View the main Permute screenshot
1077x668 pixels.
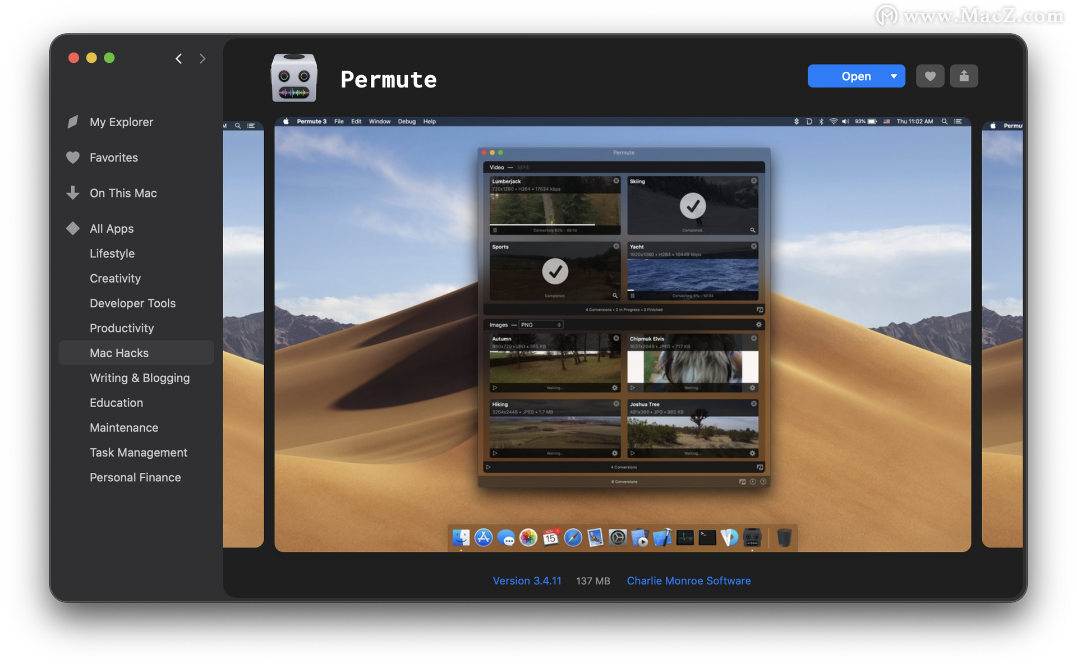pyautogui.click(x=623, y=334)
